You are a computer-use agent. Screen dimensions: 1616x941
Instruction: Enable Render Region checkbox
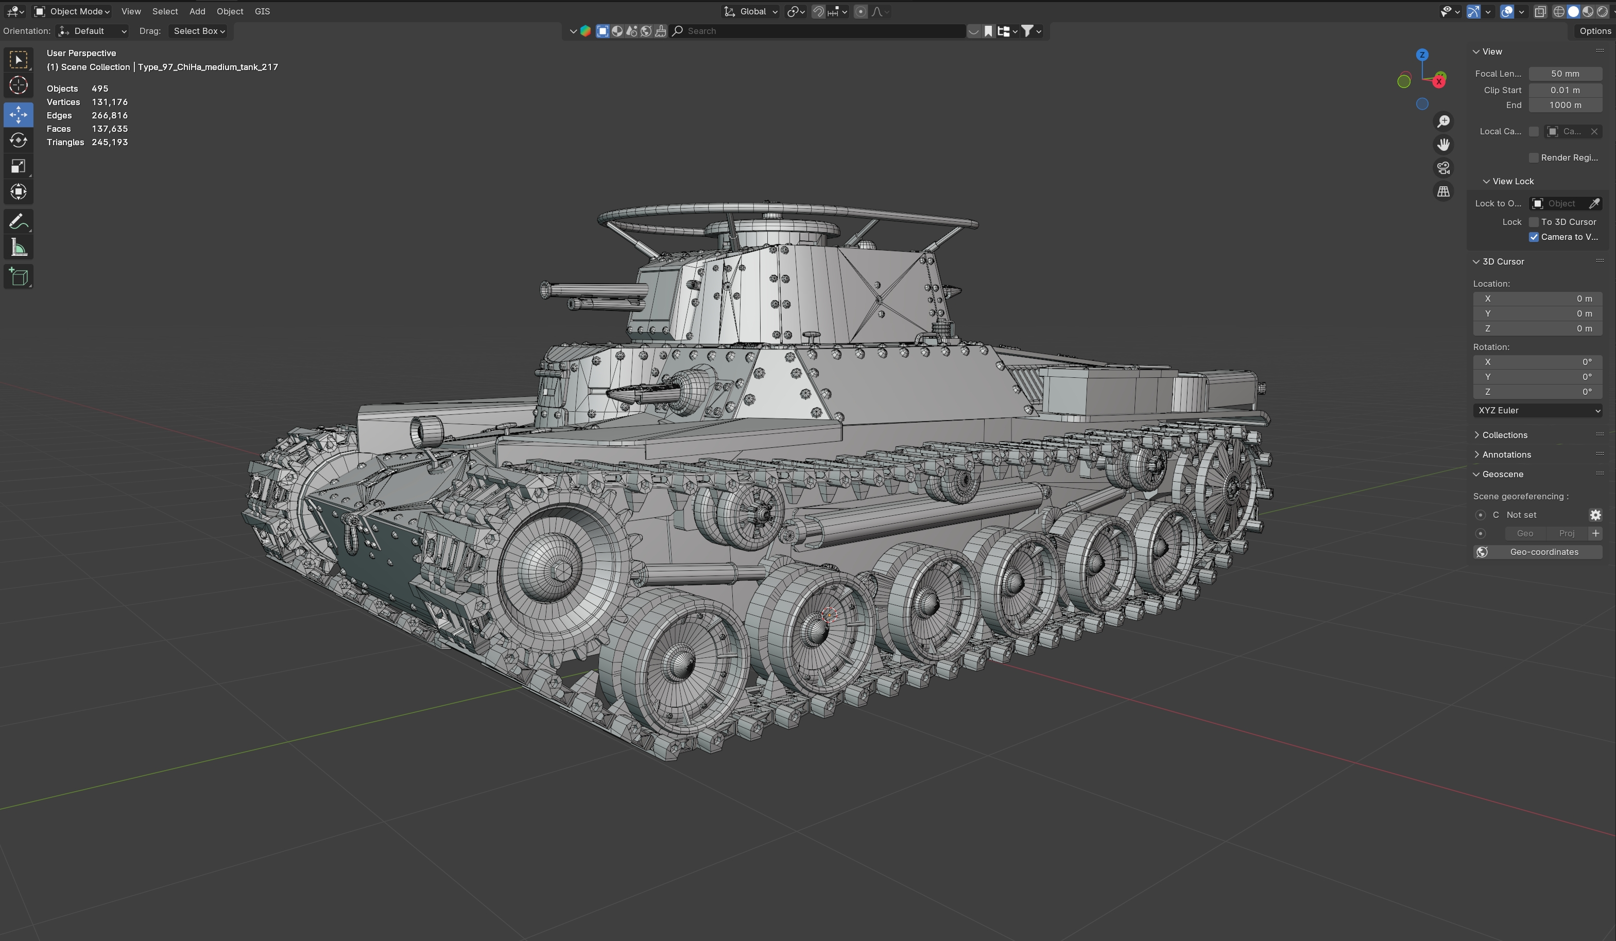[1534, 158]
